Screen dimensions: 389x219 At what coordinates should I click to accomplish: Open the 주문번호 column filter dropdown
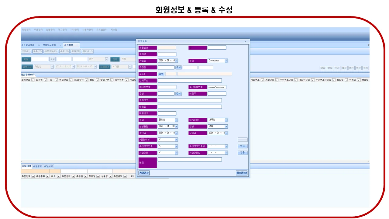(33, 176)
